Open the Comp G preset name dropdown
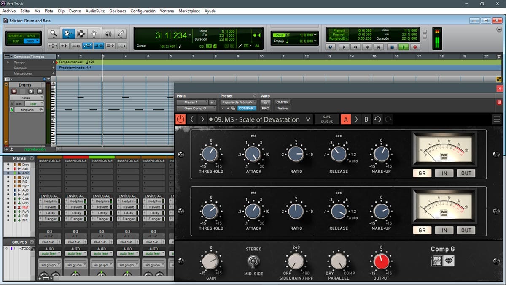Screen dimensions: 506x285 [x=308, y=119]
